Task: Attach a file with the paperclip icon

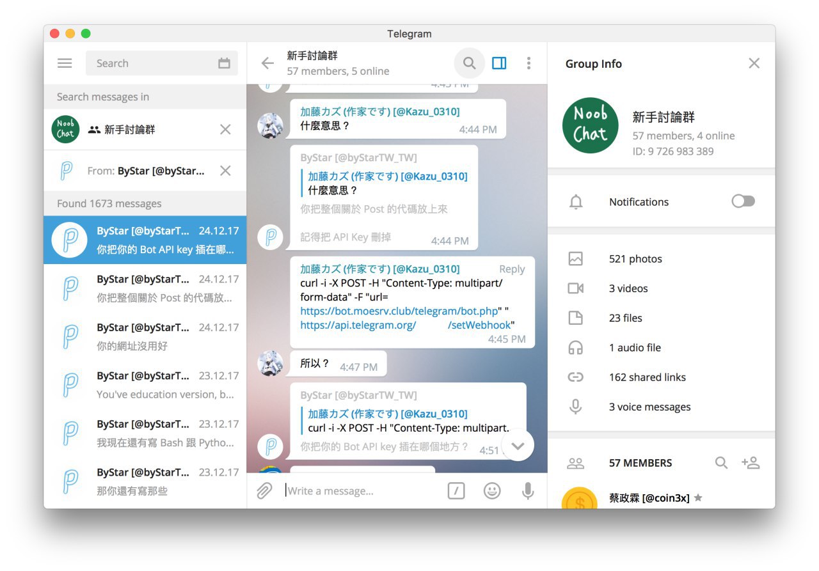Action: click(265, 491)
